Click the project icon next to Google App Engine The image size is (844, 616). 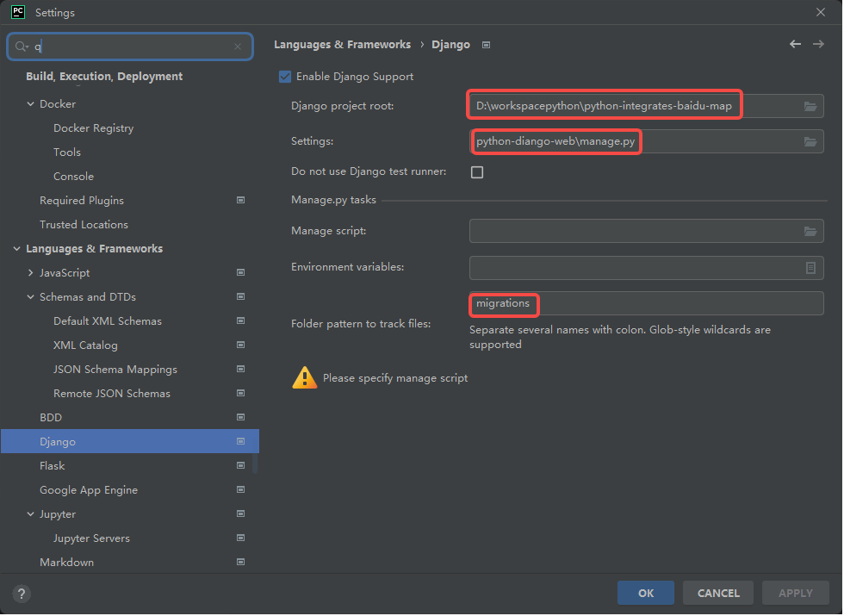point(240,490)
